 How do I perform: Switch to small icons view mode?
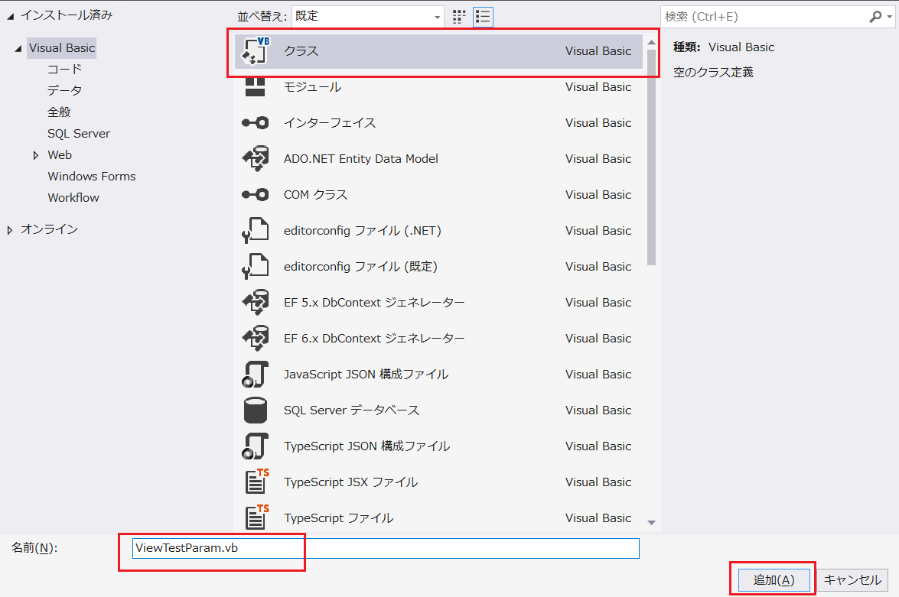[458, 16]
